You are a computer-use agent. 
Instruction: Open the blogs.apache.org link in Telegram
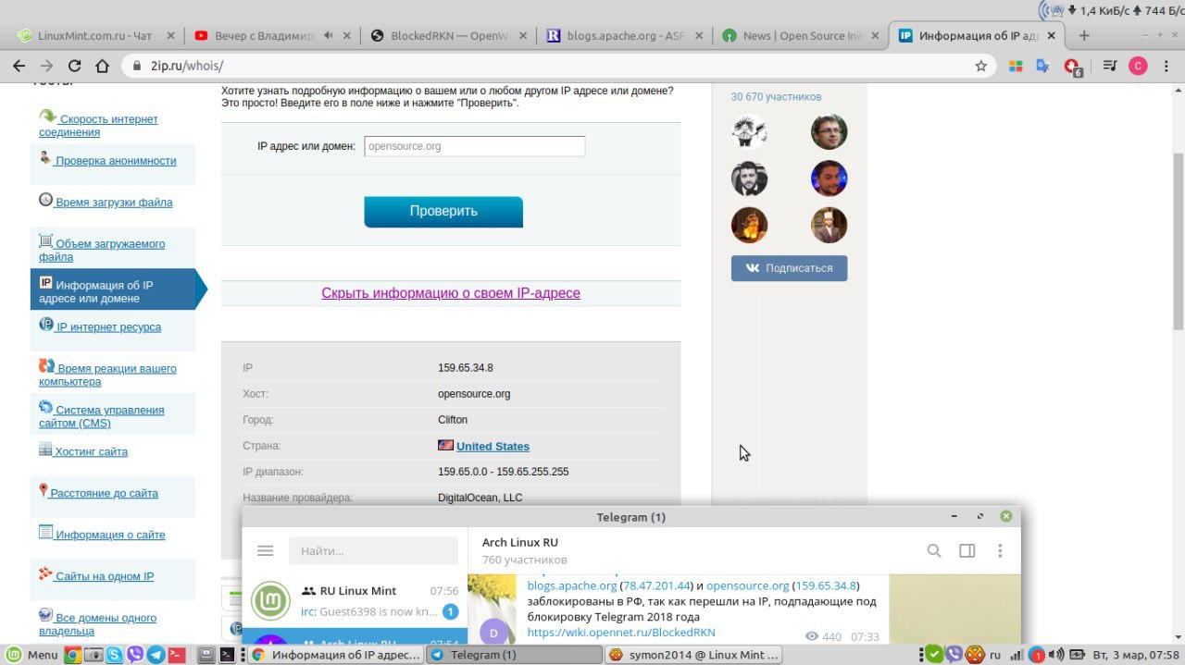[x=572, y=585]
